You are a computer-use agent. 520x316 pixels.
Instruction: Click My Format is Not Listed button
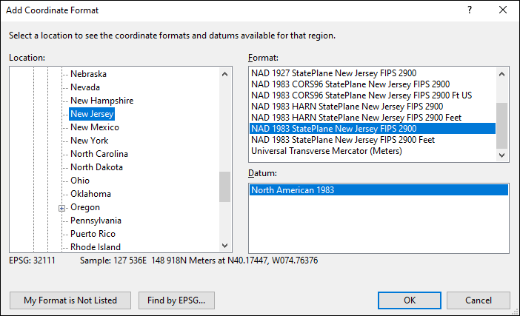click(70, 300)
